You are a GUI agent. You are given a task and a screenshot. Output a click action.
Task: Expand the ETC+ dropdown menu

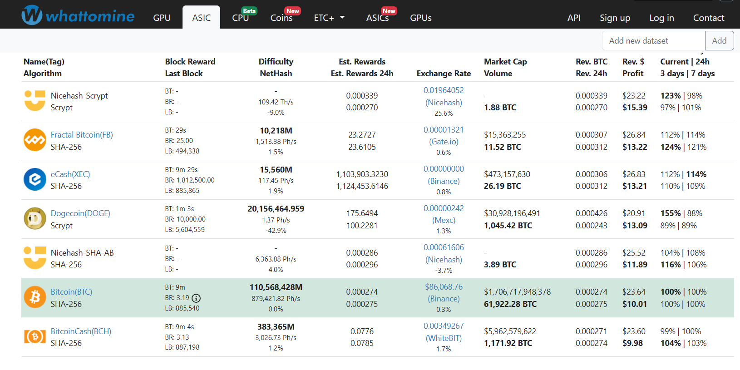click(x=329, y=18)
